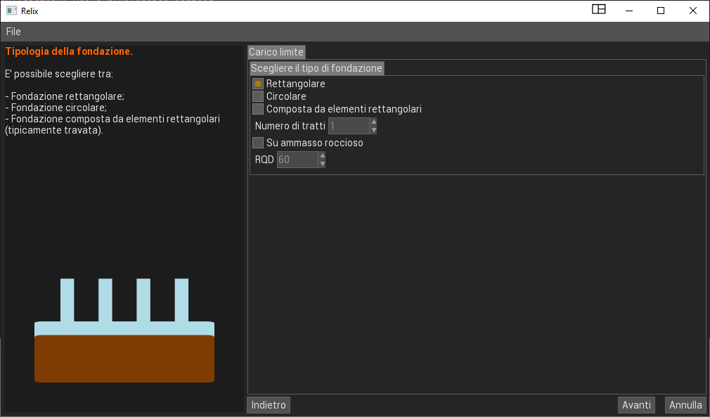Go back with the Indietro button

pyautogui.click(x=269, y=405)
